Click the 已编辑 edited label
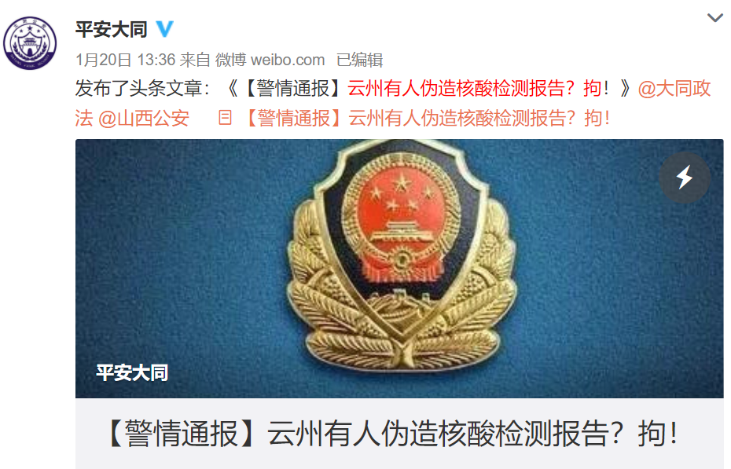The height and width of the screenshot is (469, 731). 359,60
